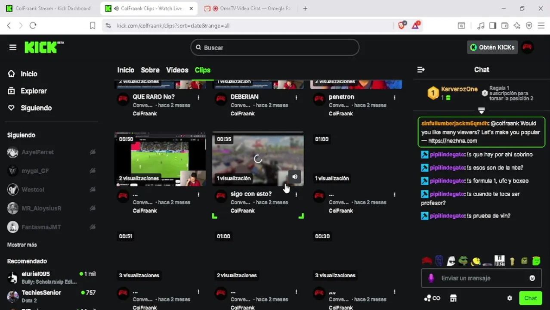Reload the page
Viewport: 550px width, 310px height.
[x=33, y=26]
